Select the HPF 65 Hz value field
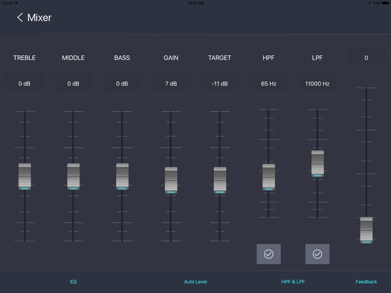The height and width of the screenshot is (293, 391). click(x=268, y=83)
